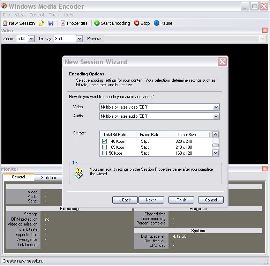Open session file via folder icon
Image resolution: width=270 pixels, height=266 pixels.
click(x=42, y=23)
